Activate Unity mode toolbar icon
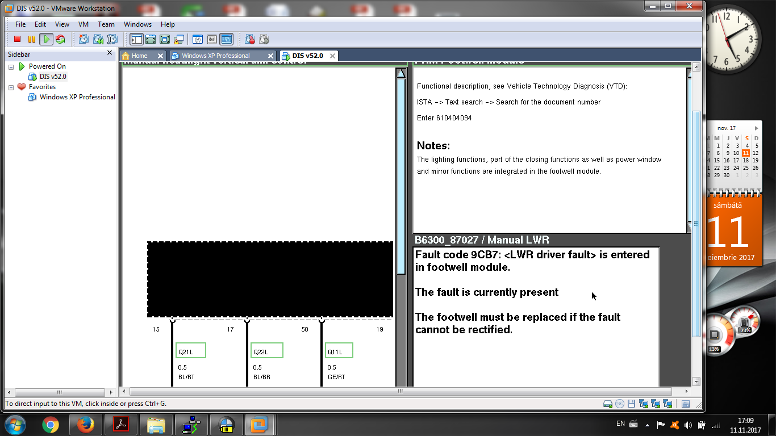Viewport: 776px width, 436px height. tap(179, 39)
